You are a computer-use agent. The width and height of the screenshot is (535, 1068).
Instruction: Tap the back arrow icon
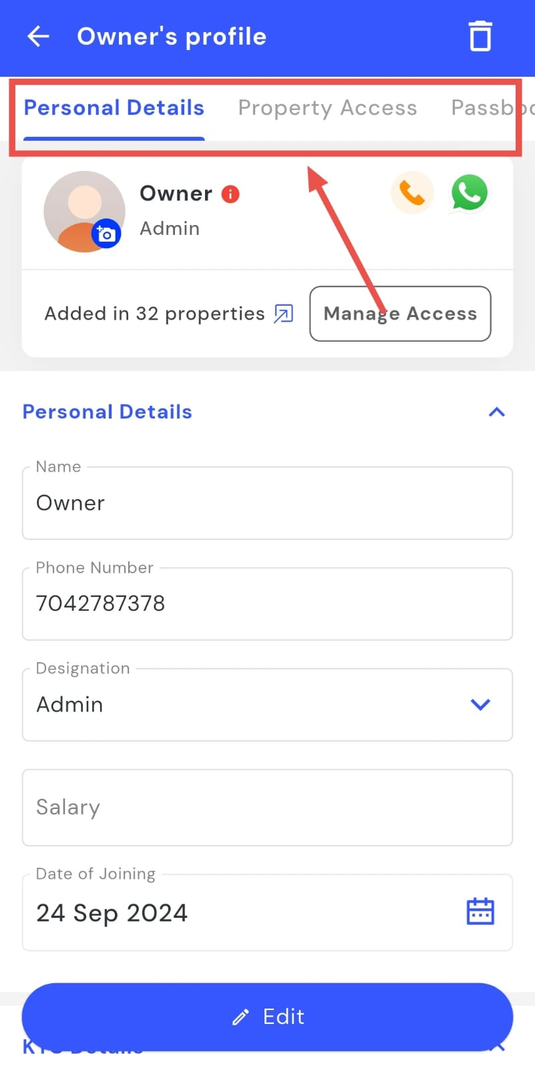click(38, 37)
